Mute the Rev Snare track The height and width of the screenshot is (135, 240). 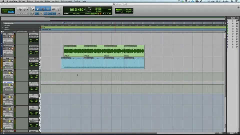12,73
